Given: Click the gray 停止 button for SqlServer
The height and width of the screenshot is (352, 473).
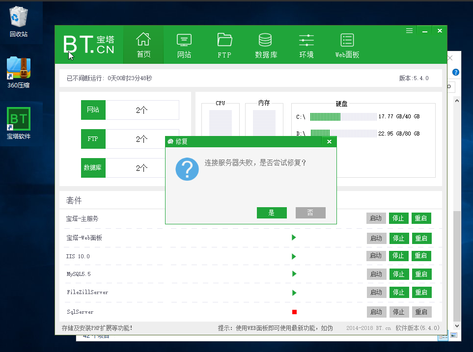Looking at the screenshot, I should [399, 312].
